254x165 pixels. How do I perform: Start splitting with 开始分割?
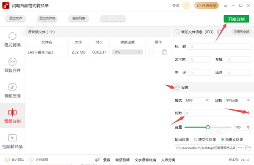point(236,19)
